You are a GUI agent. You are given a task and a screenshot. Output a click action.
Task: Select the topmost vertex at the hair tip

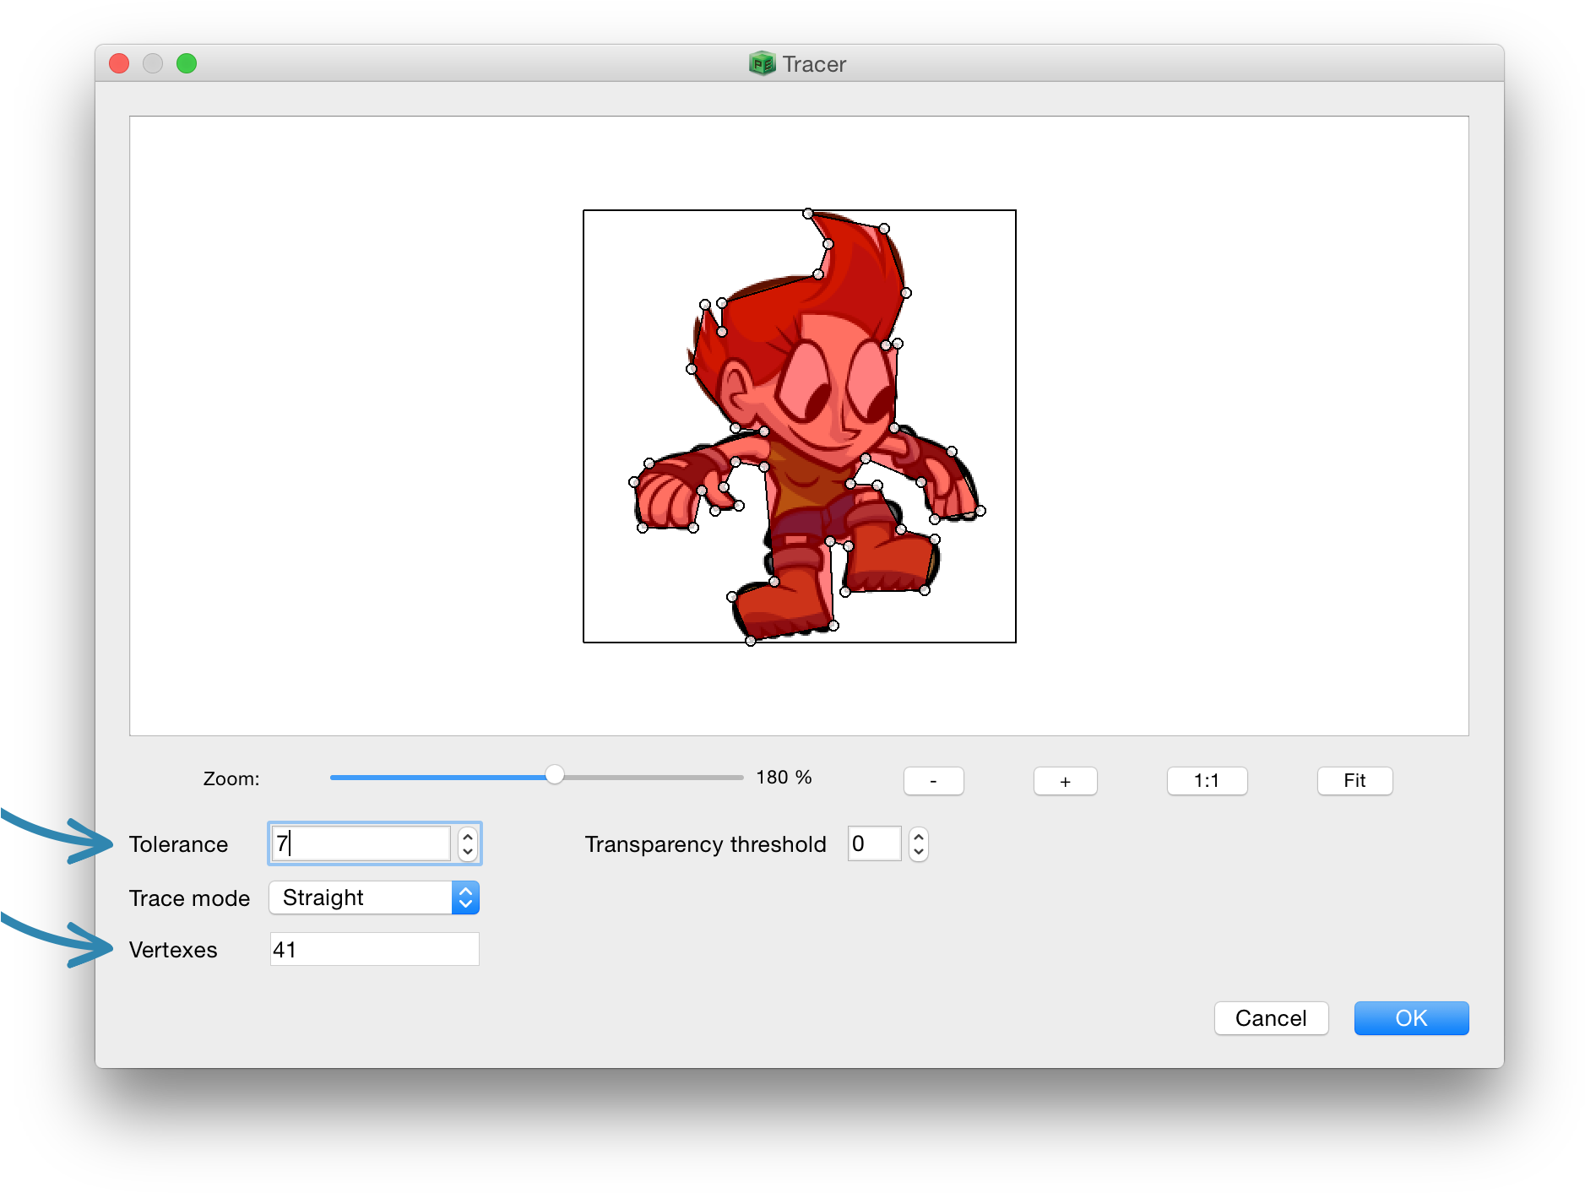pyautogui.click(x=808, y=214)
